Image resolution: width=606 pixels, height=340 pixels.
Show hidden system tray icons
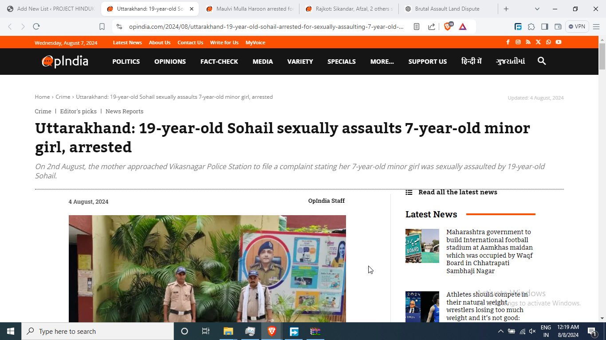[x=501, y=331]
